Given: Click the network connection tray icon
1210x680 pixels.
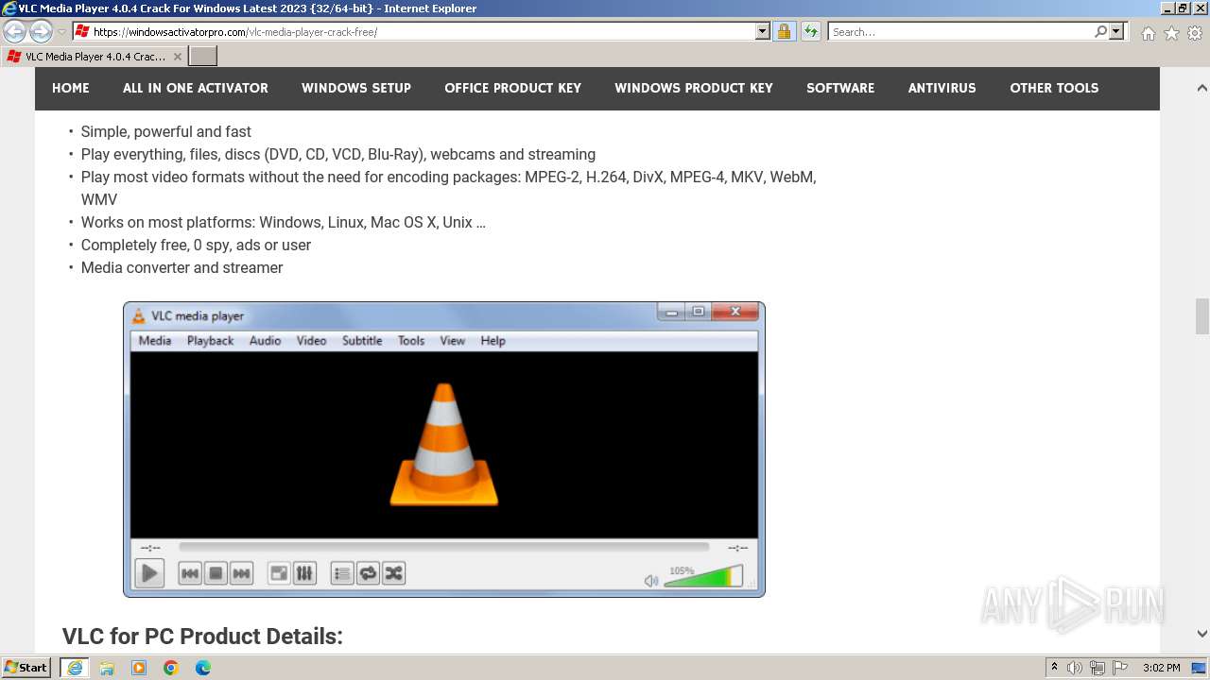Looking at the screenshot, I should pos(1098,668).
